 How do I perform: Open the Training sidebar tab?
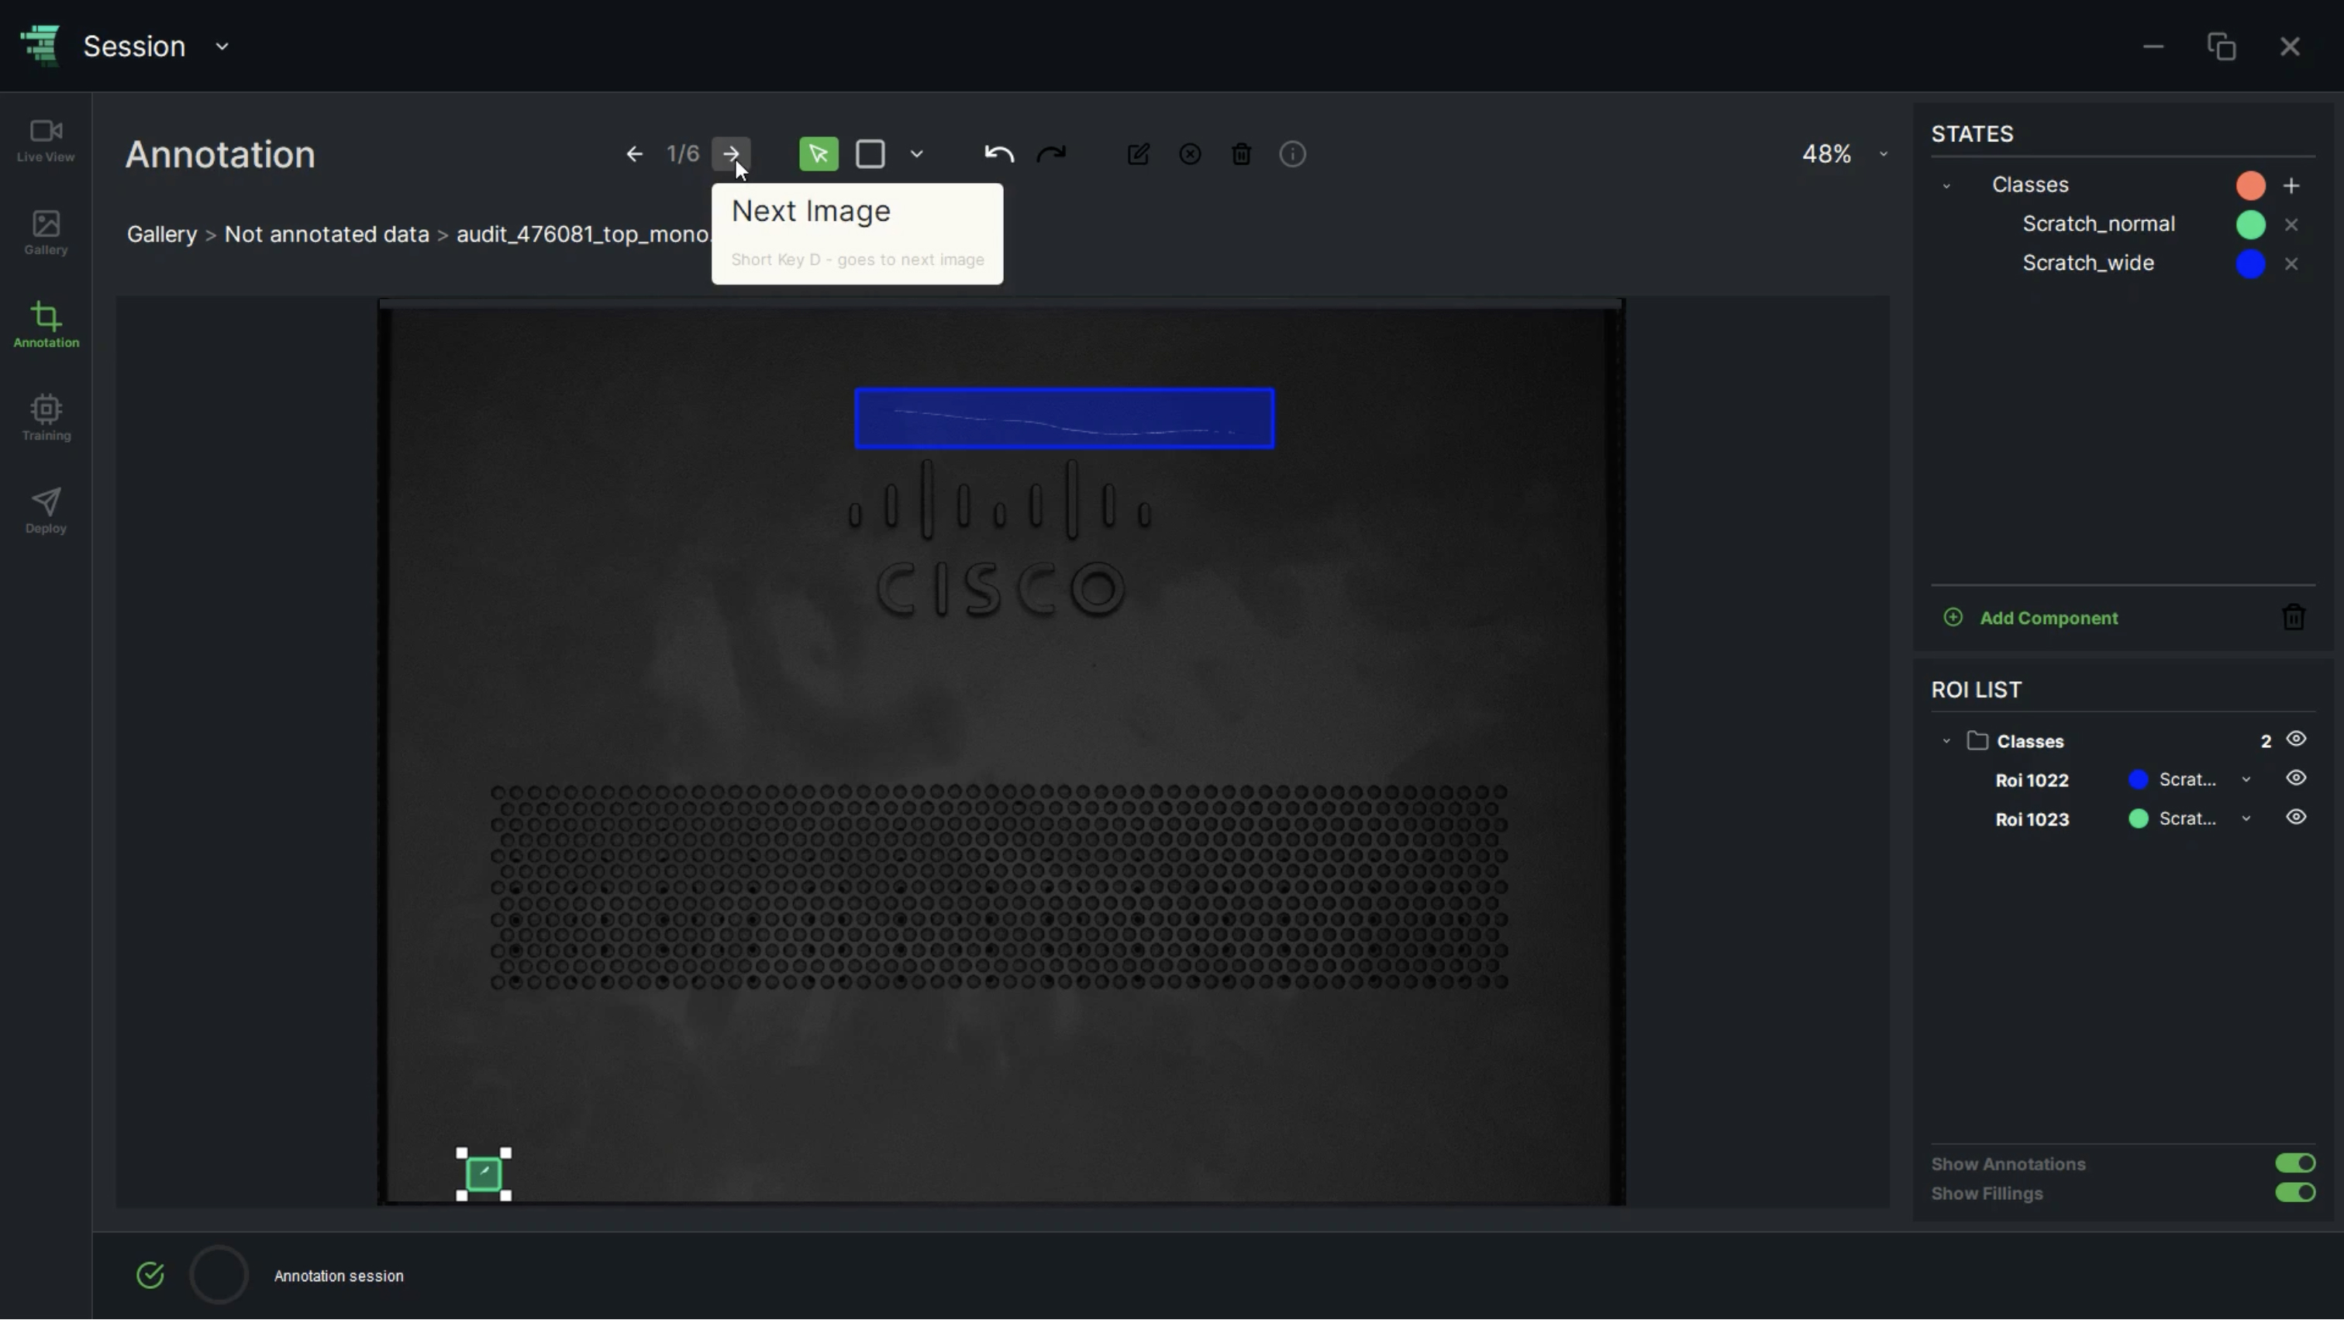pos(46,419)
